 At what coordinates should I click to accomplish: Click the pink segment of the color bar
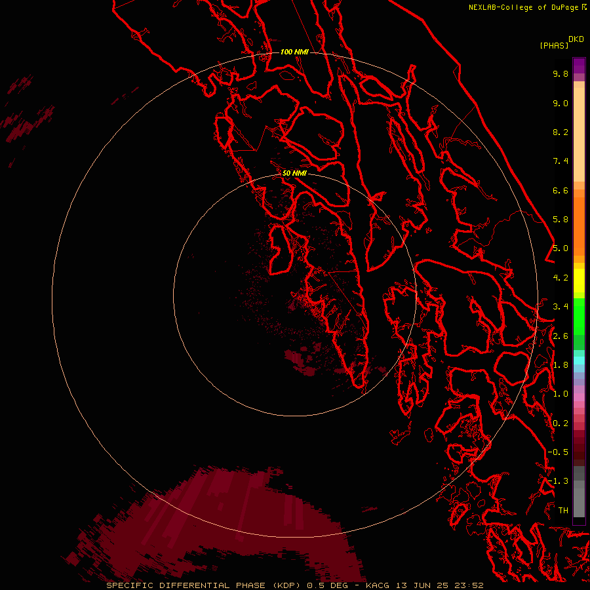click(x=579, y=397)
